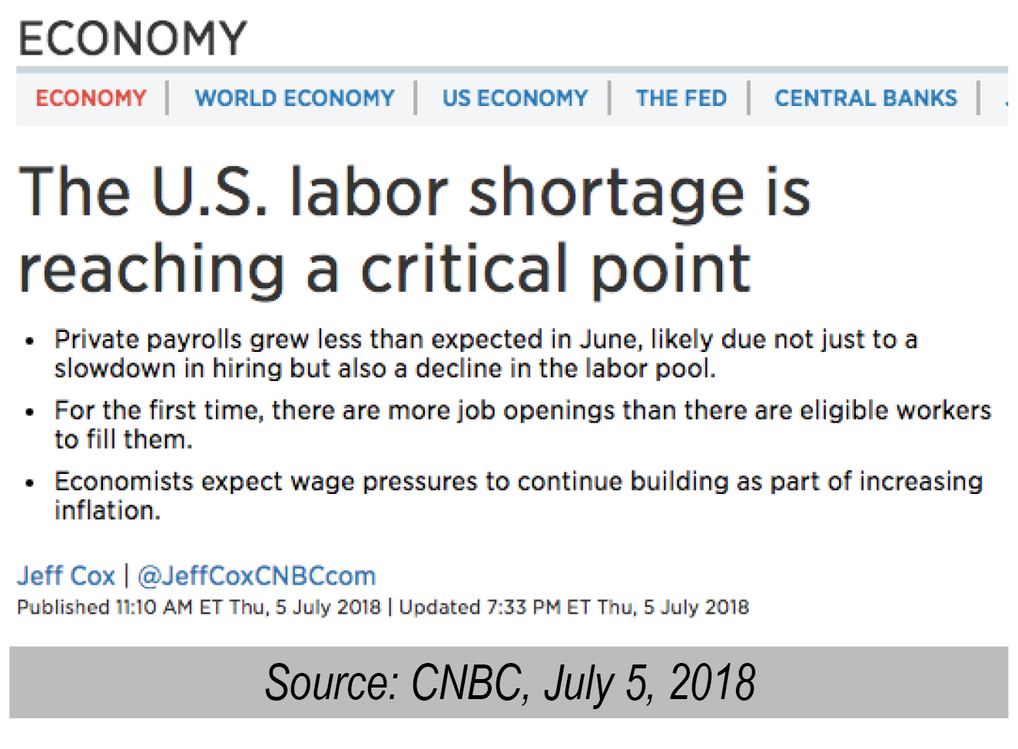Click the bullet about more job openings

point(522,425)
